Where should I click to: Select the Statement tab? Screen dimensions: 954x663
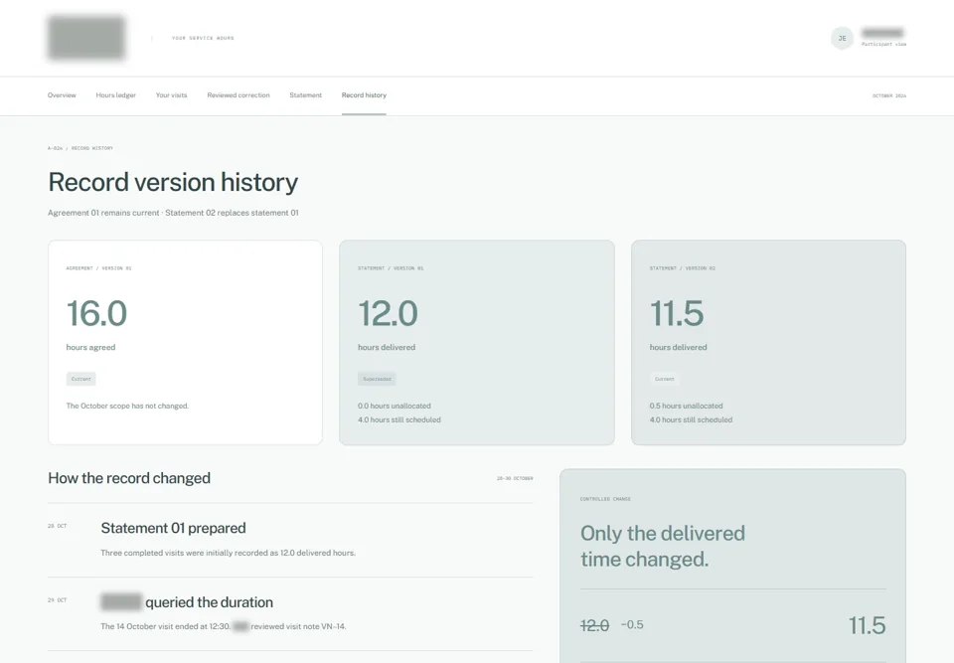(305, 95)
